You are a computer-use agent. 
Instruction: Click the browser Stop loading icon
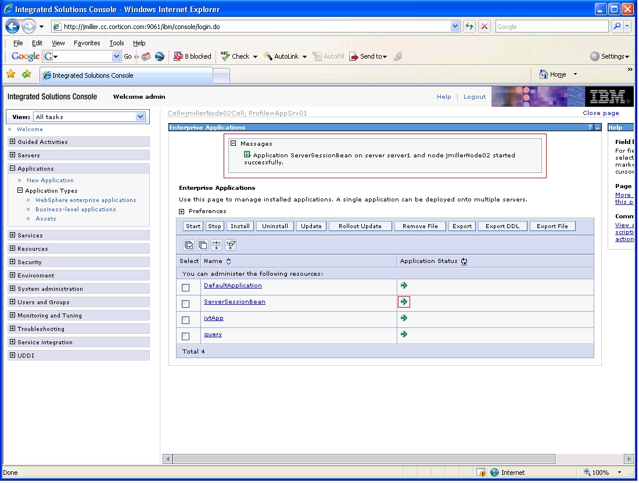[484, 27]
